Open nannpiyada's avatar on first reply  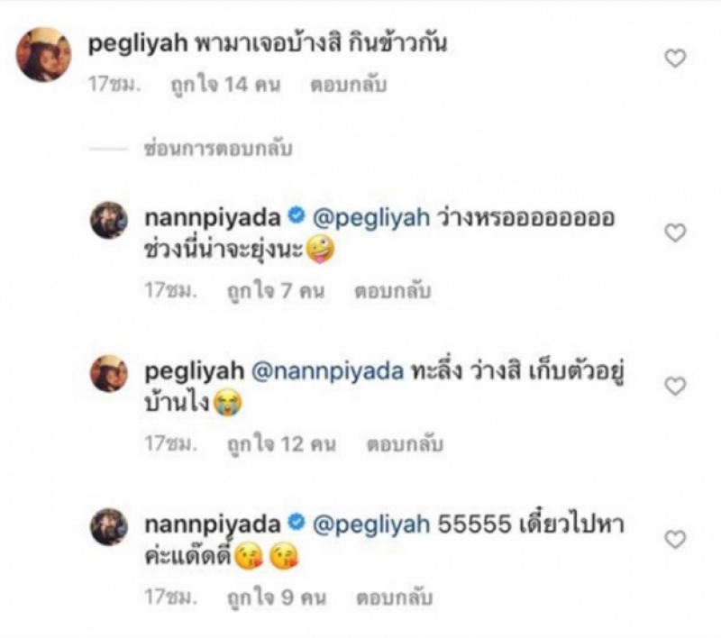[109, 220]
